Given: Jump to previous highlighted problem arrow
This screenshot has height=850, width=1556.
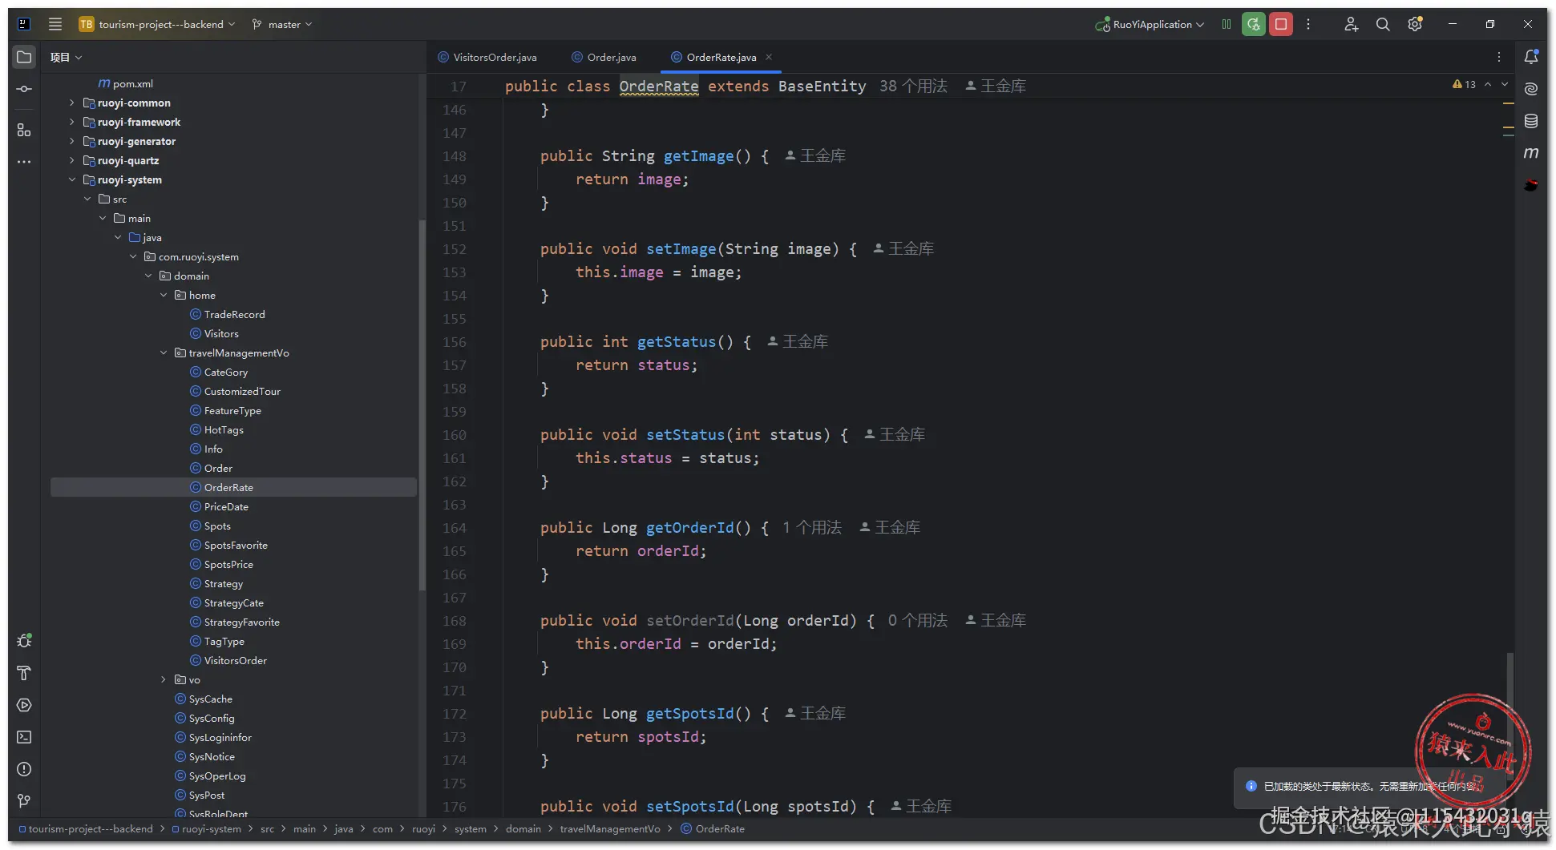Looking at the screenshot, I should click(1488, 84).
